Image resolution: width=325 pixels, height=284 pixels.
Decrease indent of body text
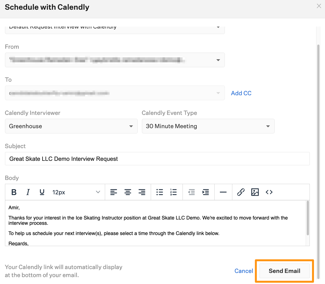(191, 192)
